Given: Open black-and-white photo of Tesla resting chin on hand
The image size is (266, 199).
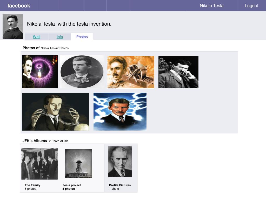Looking at the screenshot, I should click(x=178, y=72).
